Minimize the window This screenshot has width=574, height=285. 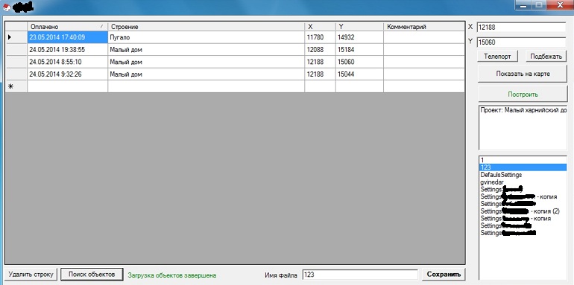pyautogui.click(x=523, y=5)
